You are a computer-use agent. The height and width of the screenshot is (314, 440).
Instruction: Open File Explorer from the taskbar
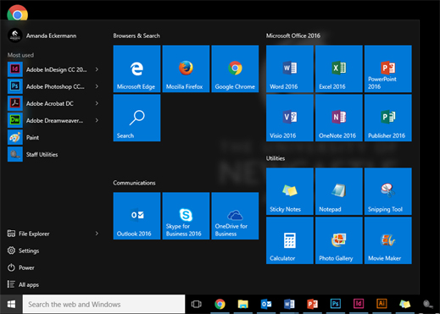click(x=242, y=304)
